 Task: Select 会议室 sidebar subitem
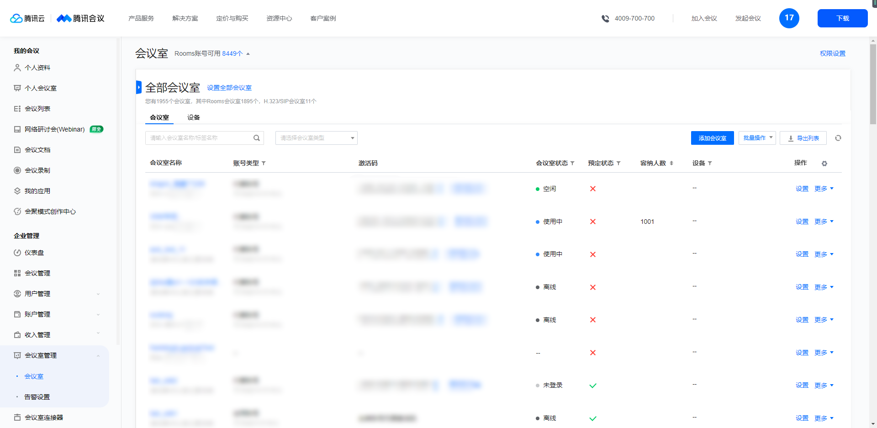(x=34, y=376)
